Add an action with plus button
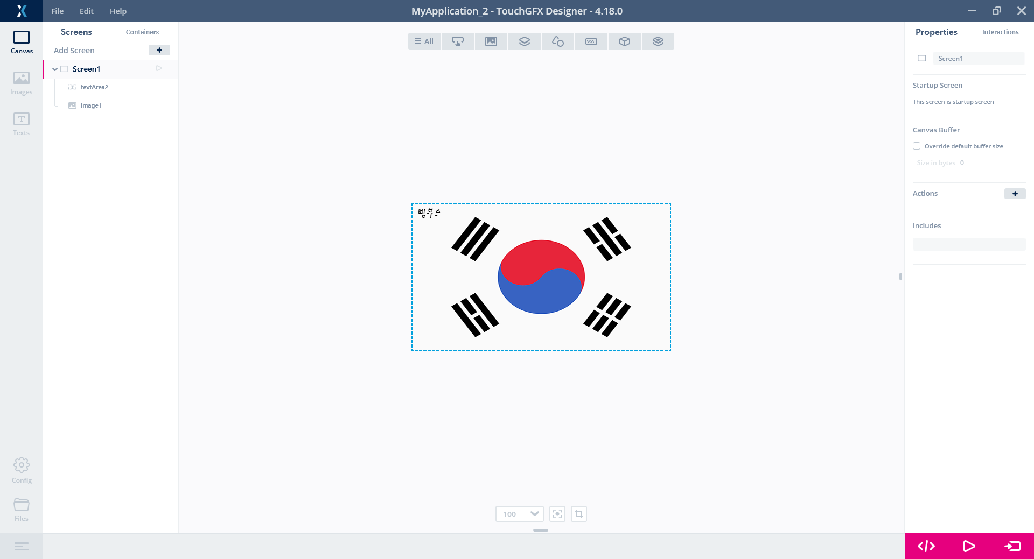Viewport: 1034px width, 559px height. coord(1015,194)
